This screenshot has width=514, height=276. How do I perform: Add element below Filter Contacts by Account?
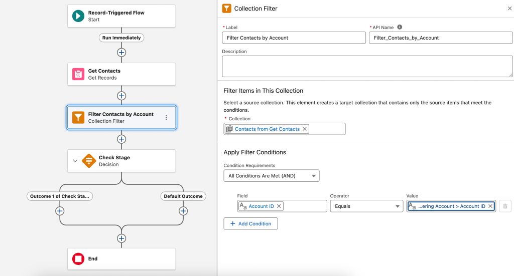(x=121, y=139)
